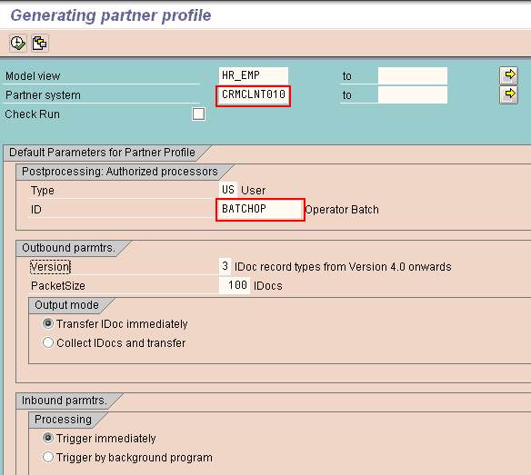Choose Trigger by background program

pos(48,457)
